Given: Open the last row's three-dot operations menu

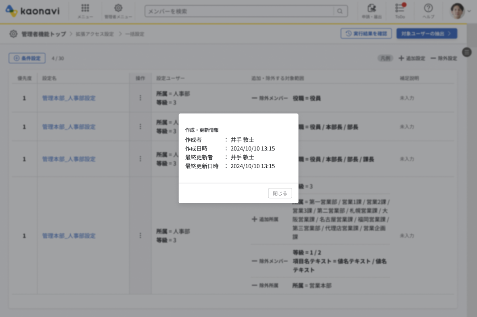Looking at the screenshot, I should [x=140, y=235].
